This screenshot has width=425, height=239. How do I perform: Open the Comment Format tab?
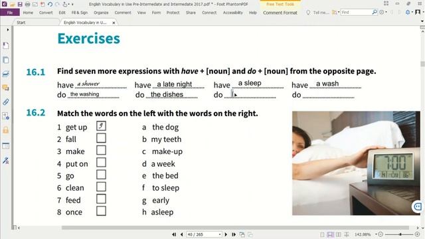pyautogui.click(x=280, y=13)
